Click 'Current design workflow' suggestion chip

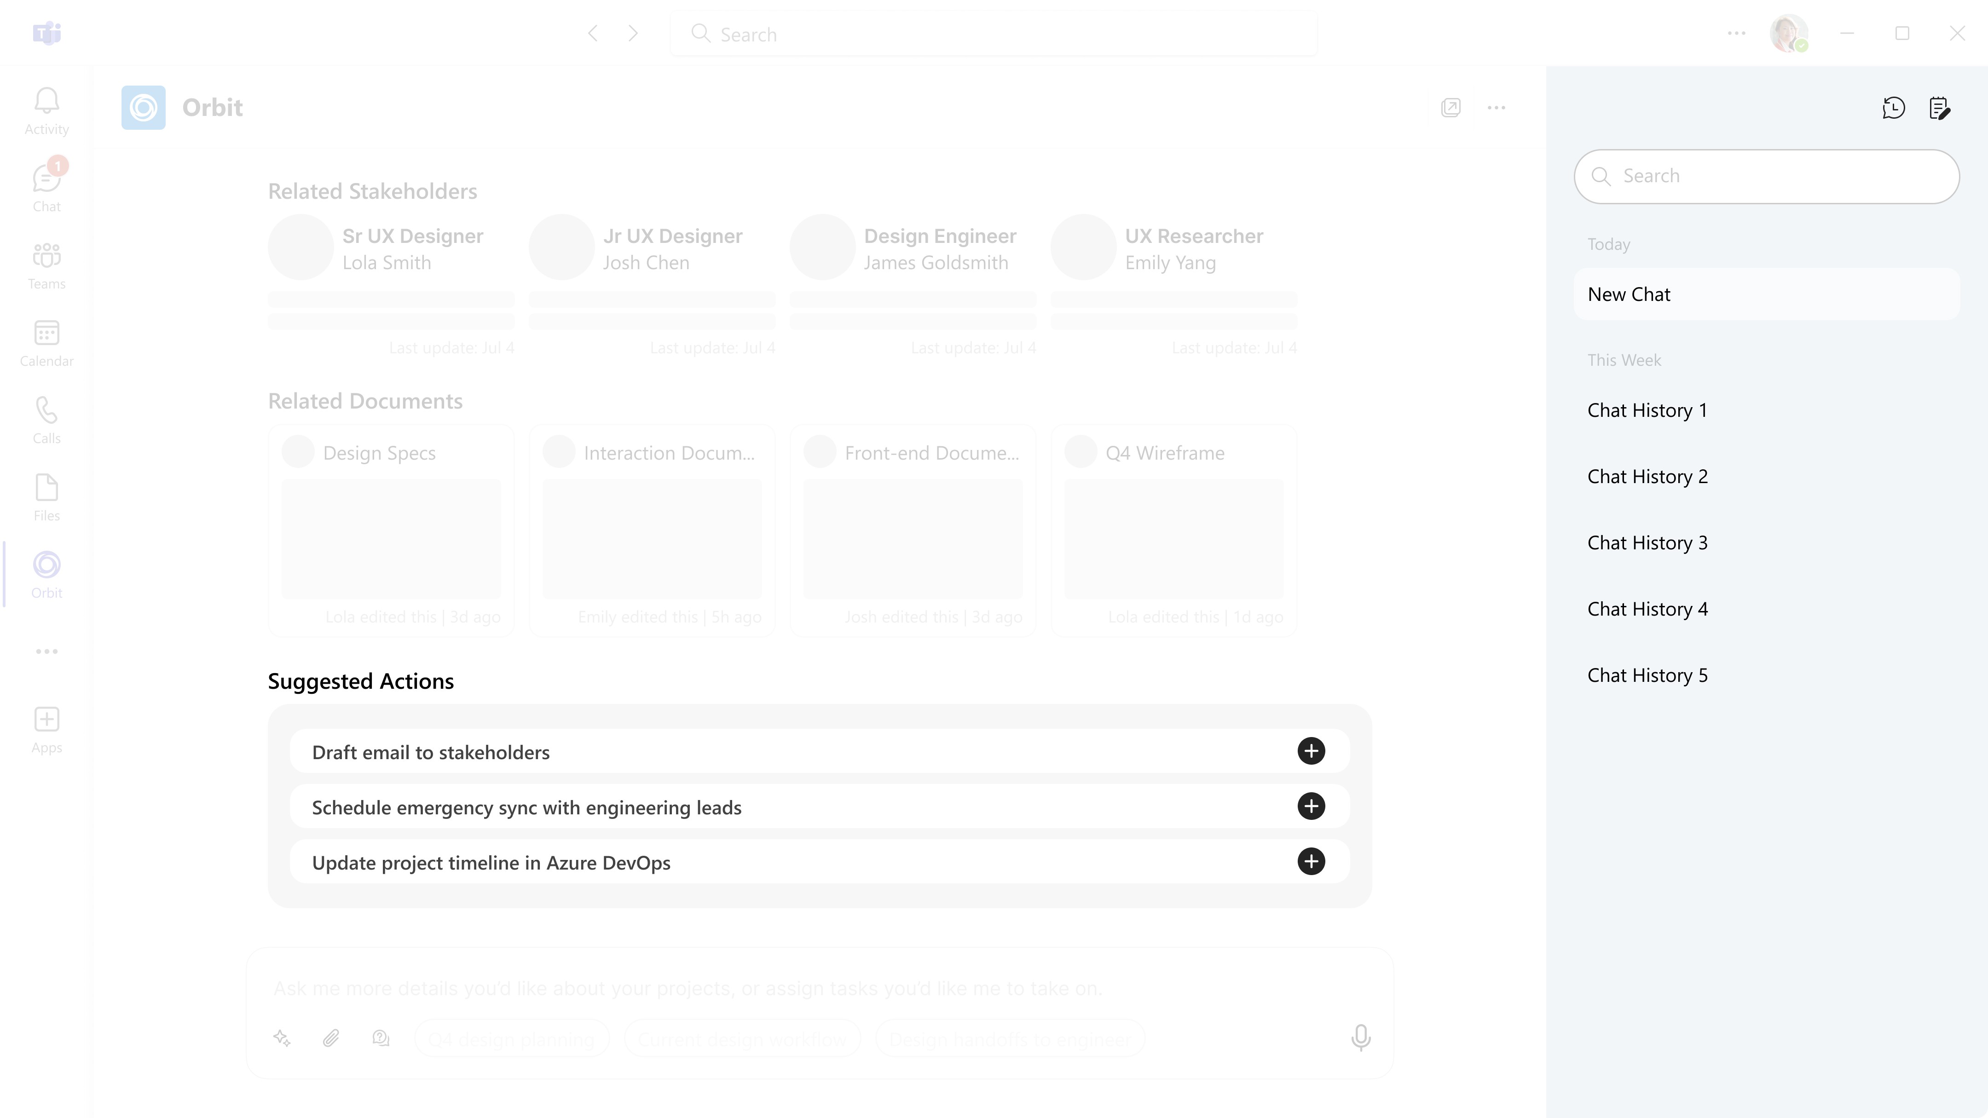point(742,1039)
